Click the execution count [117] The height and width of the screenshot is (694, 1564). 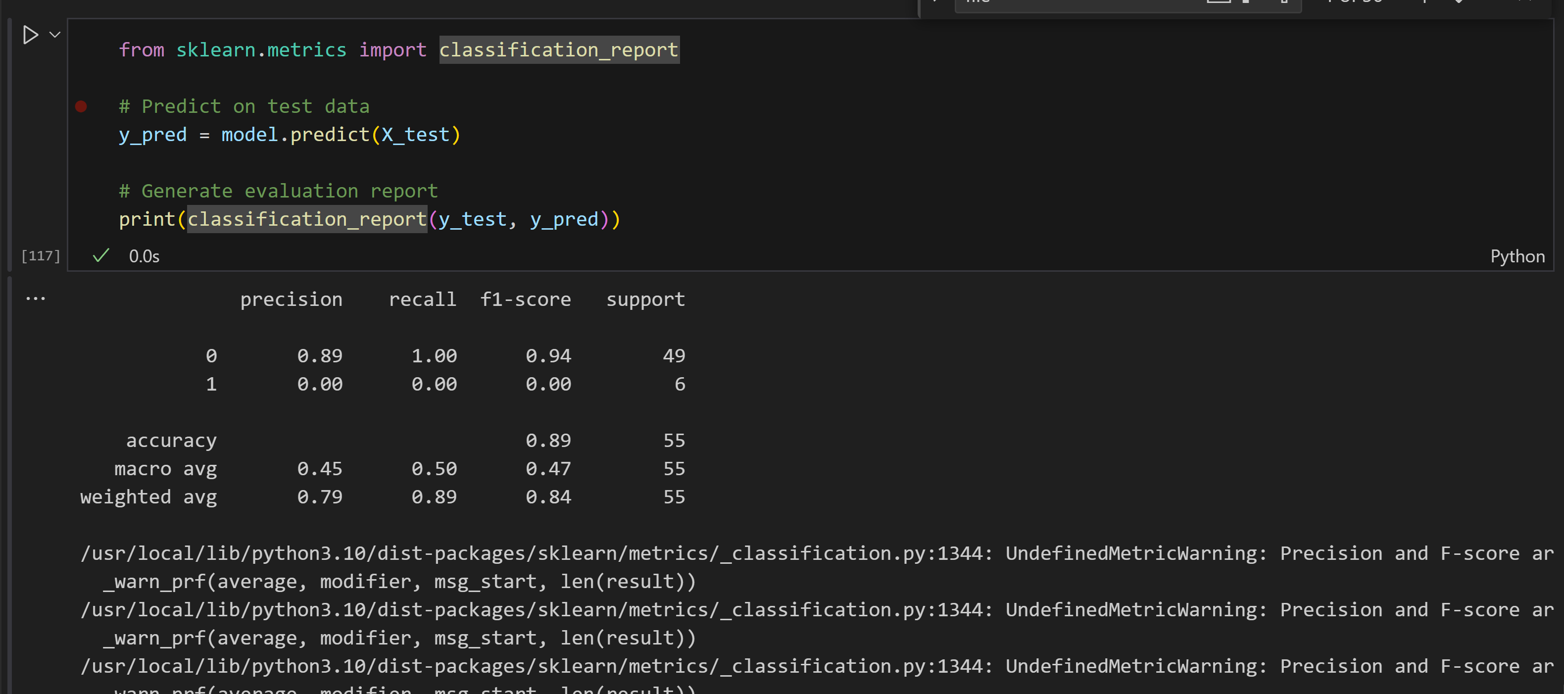(41, 255)
